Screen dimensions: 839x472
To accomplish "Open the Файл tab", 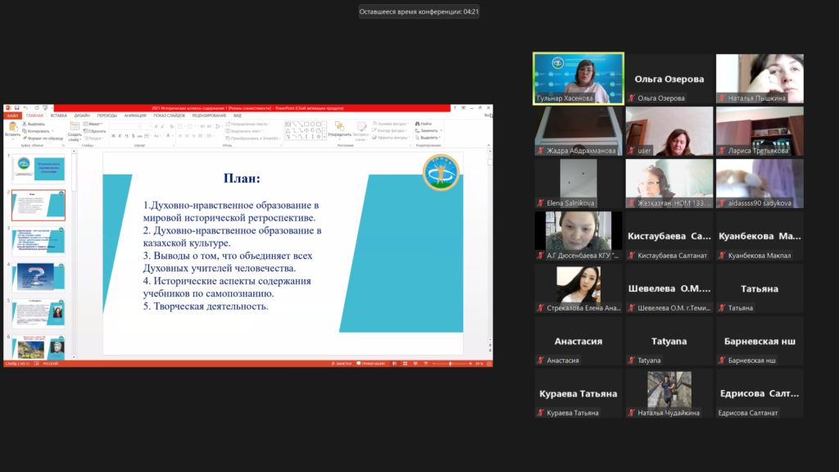I will click(12, 116).
